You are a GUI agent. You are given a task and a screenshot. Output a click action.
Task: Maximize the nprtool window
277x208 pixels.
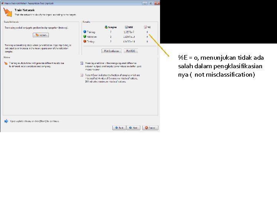point(151,3)
